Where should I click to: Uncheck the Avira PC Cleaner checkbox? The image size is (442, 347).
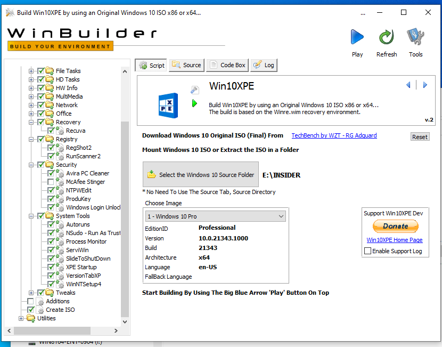(x=51, y=173)
